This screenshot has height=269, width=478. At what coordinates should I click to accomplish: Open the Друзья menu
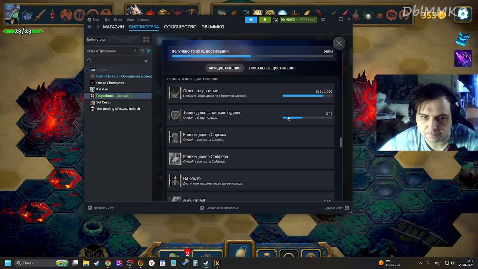tap(118, 19)
